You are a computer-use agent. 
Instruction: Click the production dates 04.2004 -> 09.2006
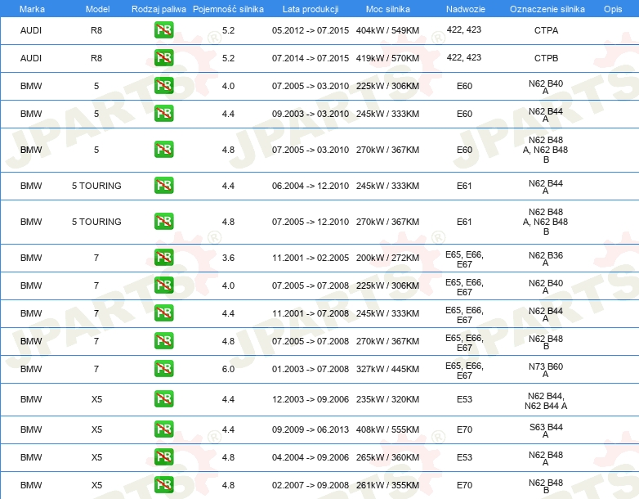pyautogui.click(x=311, y=457)
